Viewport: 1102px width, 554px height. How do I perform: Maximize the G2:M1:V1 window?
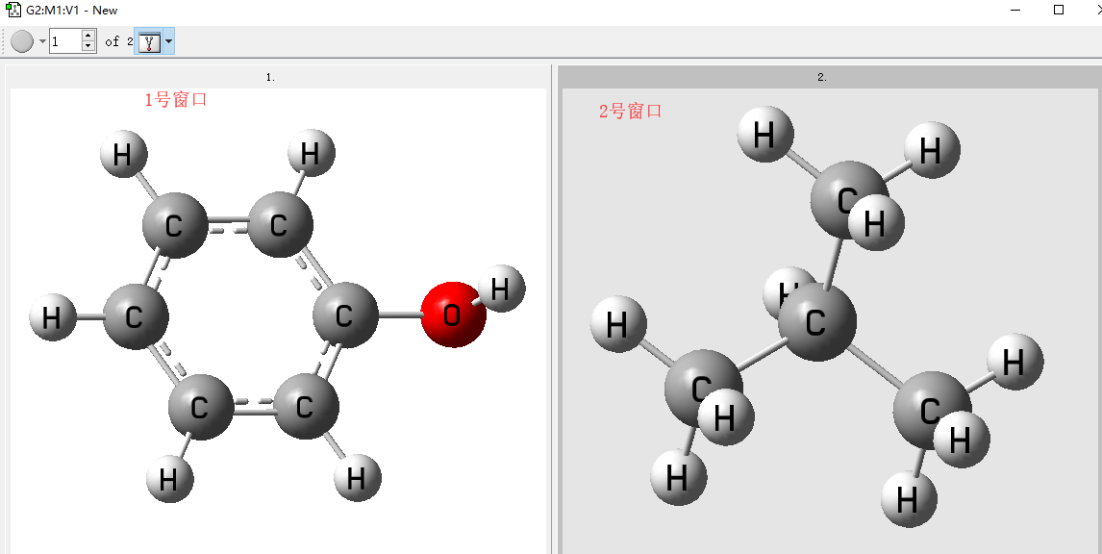click(1059, 10)
